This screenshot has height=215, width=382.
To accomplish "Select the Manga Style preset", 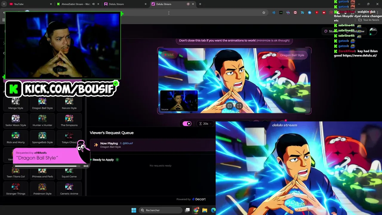I will (x=16, y=104).
